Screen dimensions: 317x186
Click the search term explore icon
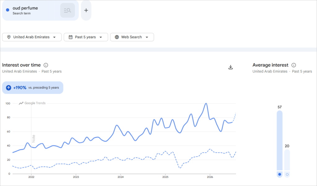point(67,10)
